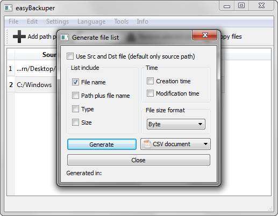
Task: Minimize the easyBackuper window
Action: 227,6
